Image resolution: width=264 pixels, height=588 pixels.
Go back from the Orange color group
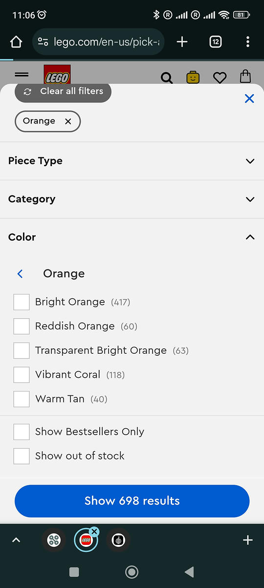(20, 273)
